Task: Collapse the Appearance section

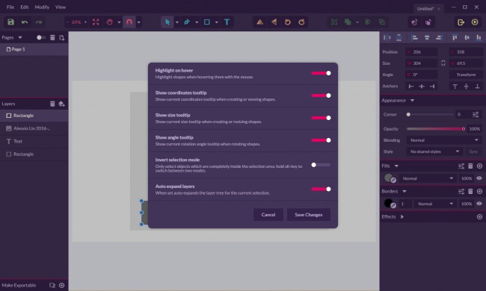Action: pos(412,101)
